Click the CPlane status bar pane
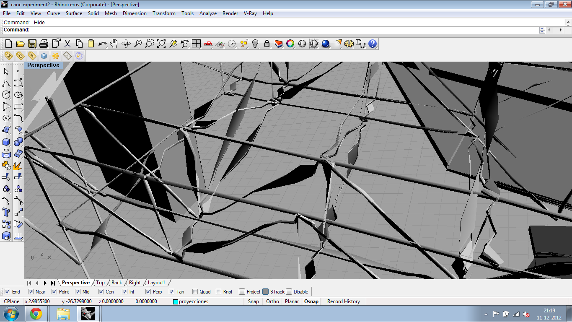Viewport: 572px width, 322px height. coord(12,301)
